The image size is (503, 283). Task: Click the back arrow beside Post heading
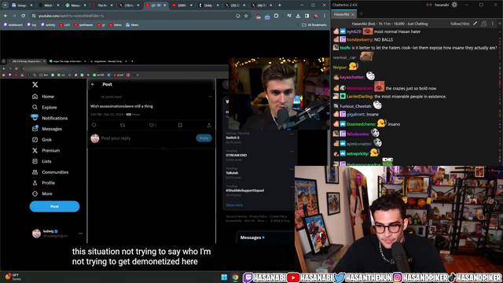click(93, 84)
